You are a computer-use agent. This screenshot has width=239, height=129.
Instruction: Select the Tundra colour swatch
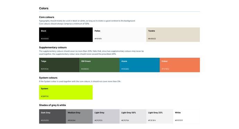[173, 35]
